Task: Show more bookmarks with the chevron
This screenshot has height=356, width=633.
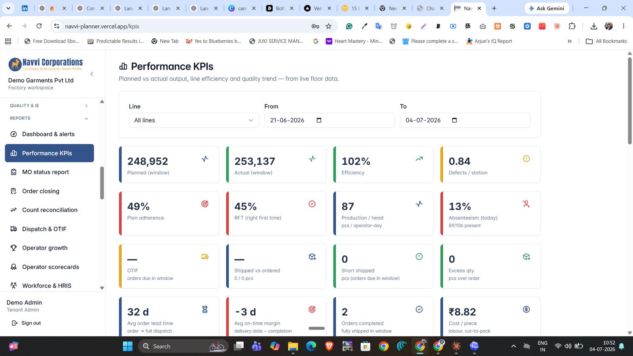Action: click(570, 41)
